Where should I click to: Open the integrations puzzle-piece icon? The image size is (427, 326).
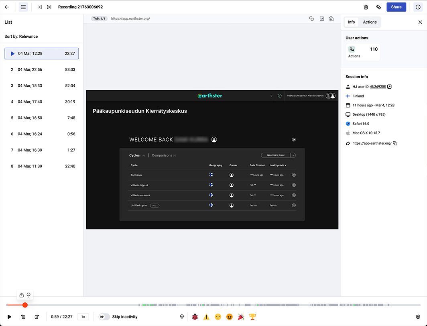point(378,7)
